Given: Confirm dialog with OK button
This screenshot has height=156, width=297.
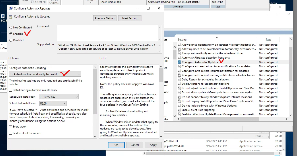Looking at the screenshot, I should coord(116,145).
